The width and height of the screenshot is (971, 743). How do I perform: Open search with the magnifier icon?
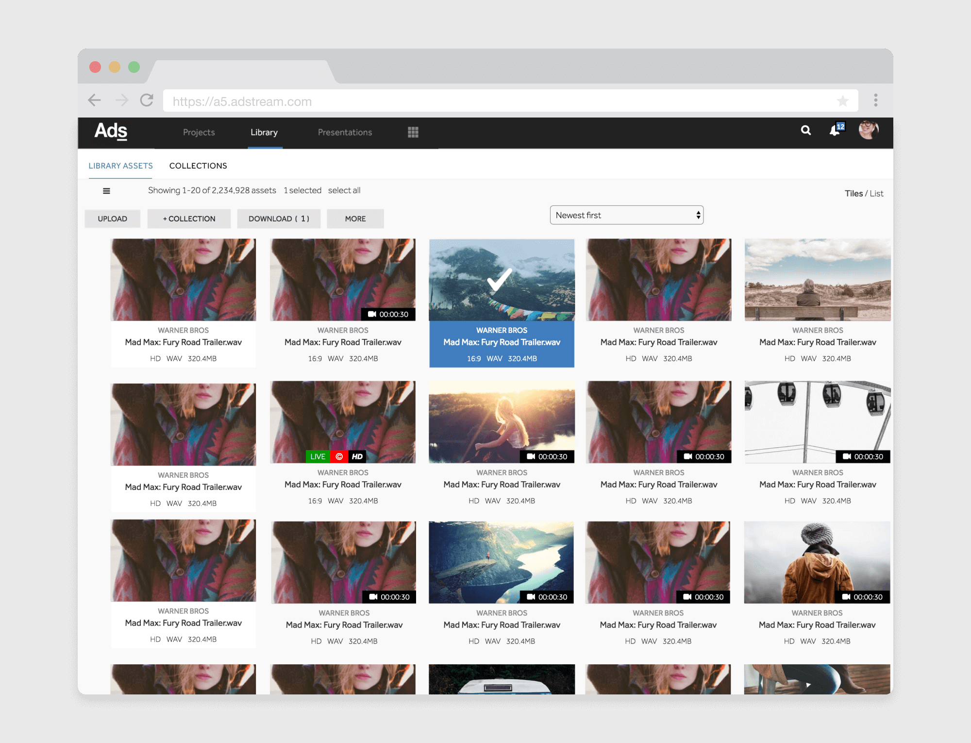(x=806, y=130)
